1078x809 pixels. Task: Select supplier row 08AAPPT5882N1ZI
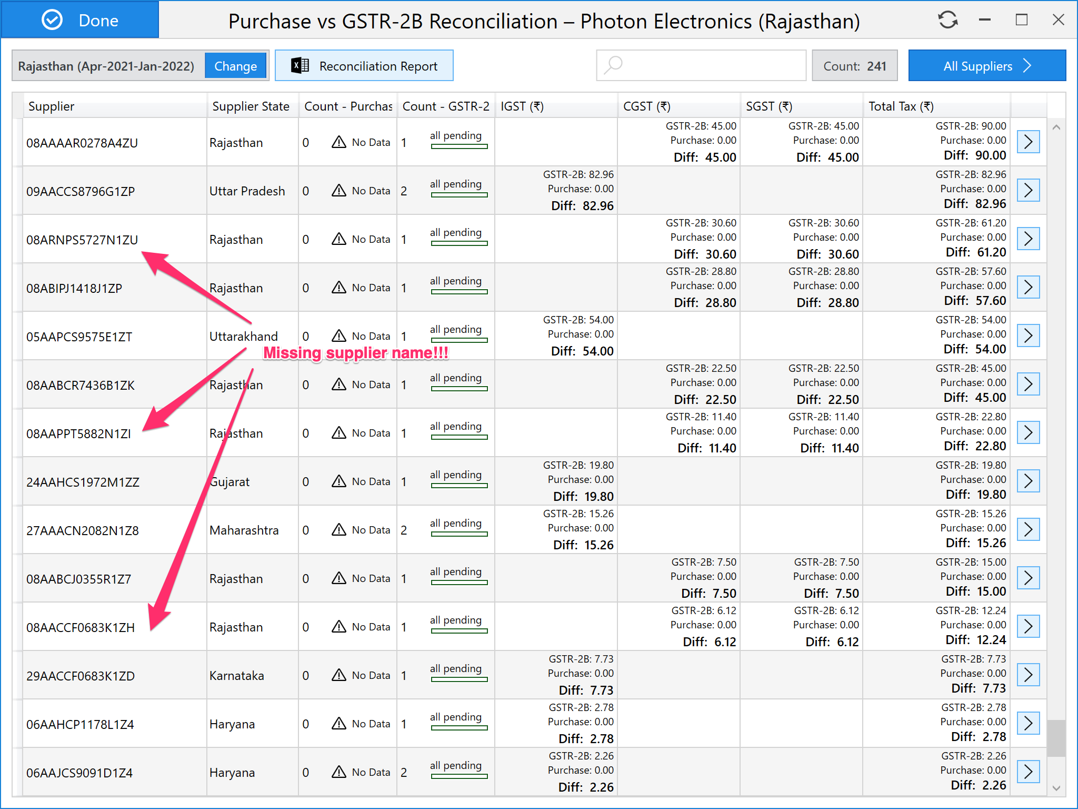tap(79, 433)
